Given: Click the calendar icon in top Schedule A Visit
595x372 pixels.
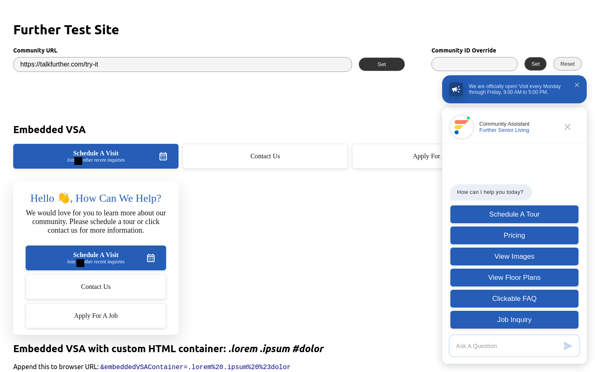Looking at the screenshot, I should click(163, 156).
